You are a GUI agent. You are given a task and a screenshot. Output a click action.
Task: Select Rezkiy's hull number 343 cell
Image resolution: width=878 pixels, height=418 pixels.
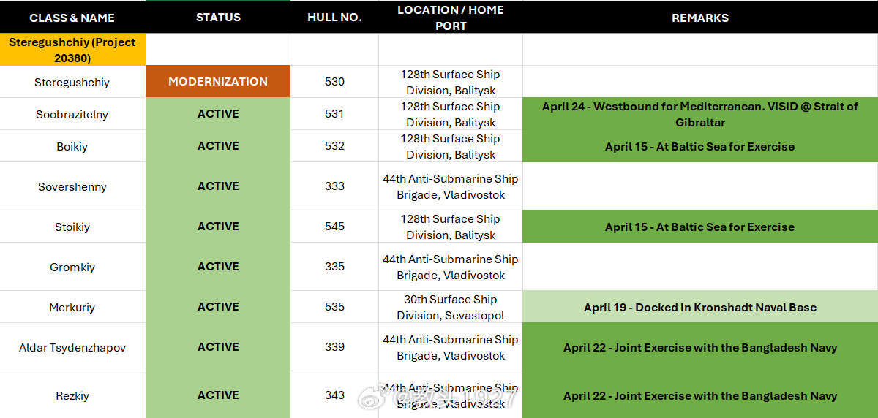(334, 395)
